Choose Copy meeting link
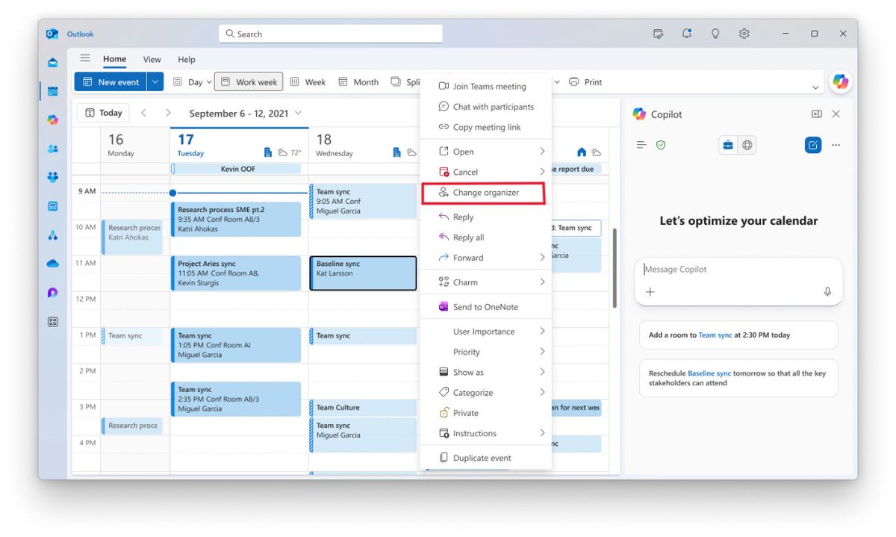Screen dimensions: 896x537 [486, 127]
